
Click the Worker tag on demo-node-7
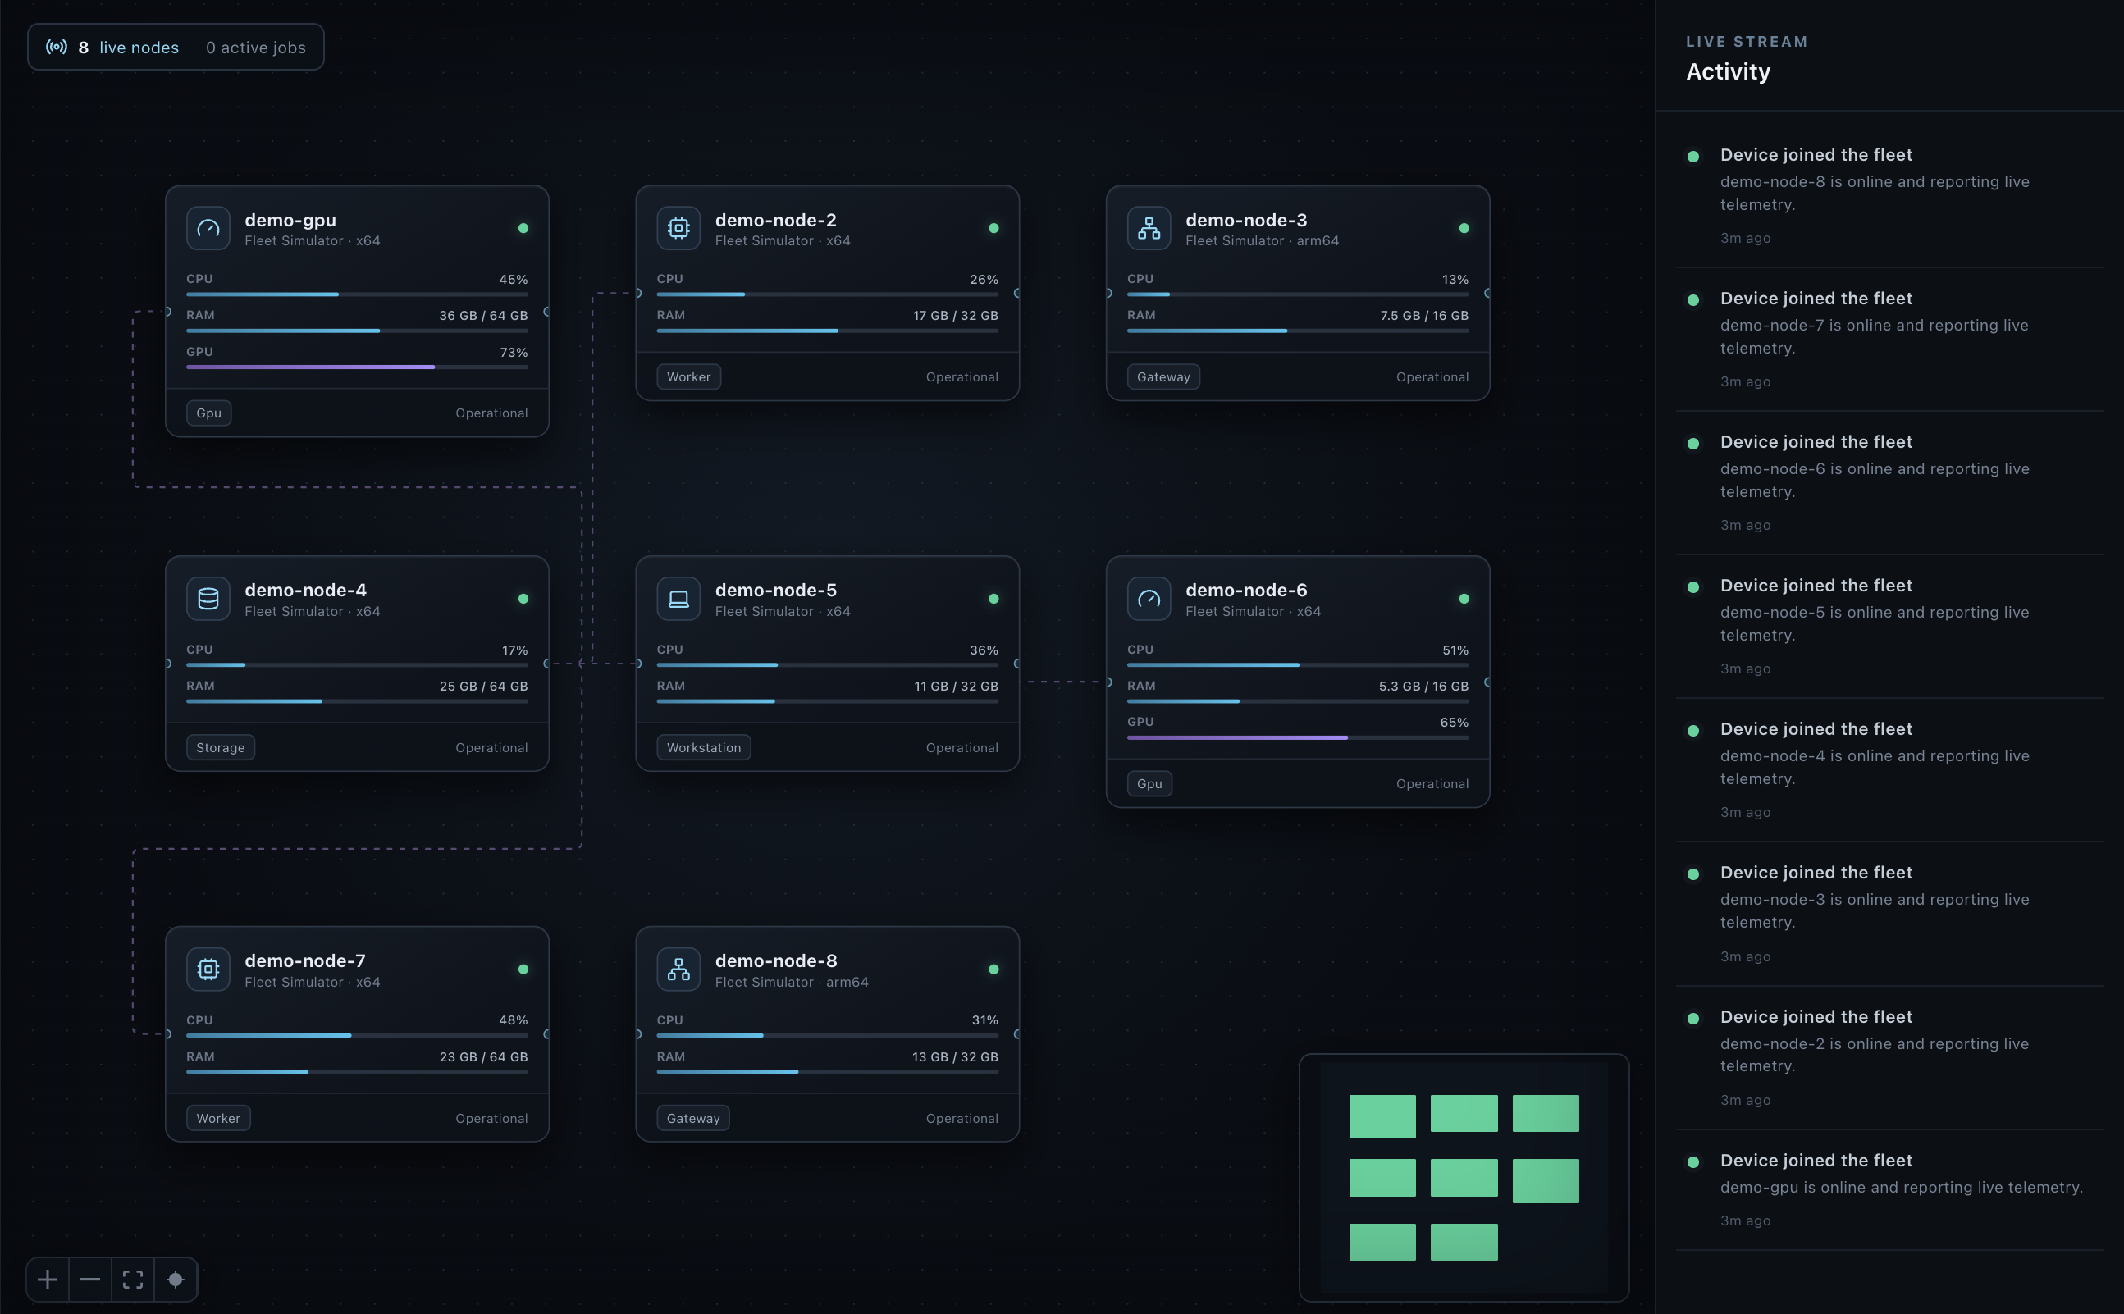click(x=218, y=1119)
